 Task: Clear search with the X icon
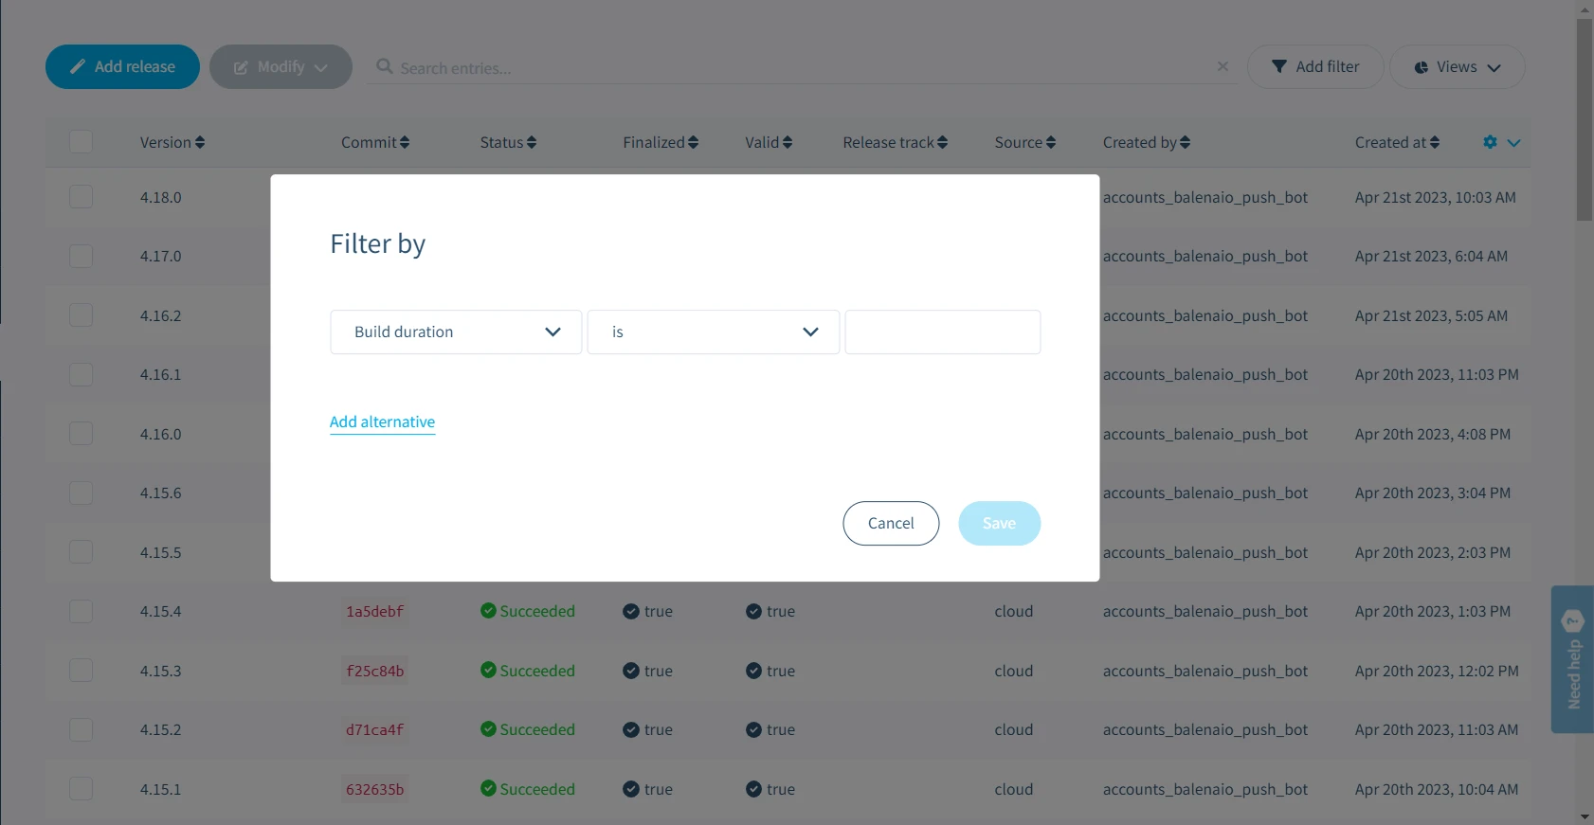coord(1223,66)
